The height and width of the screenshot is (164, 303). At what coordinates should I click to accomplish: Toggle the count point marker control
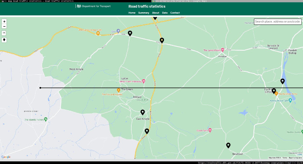click(4, 40)
